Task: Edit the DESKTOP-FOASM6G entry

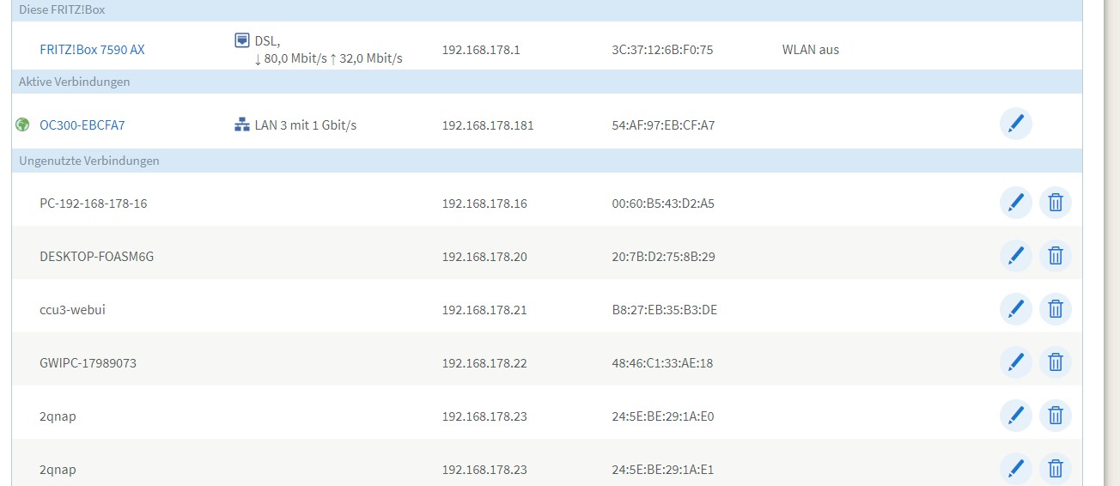Action: pyautogui.click(x=1016, y=256)
